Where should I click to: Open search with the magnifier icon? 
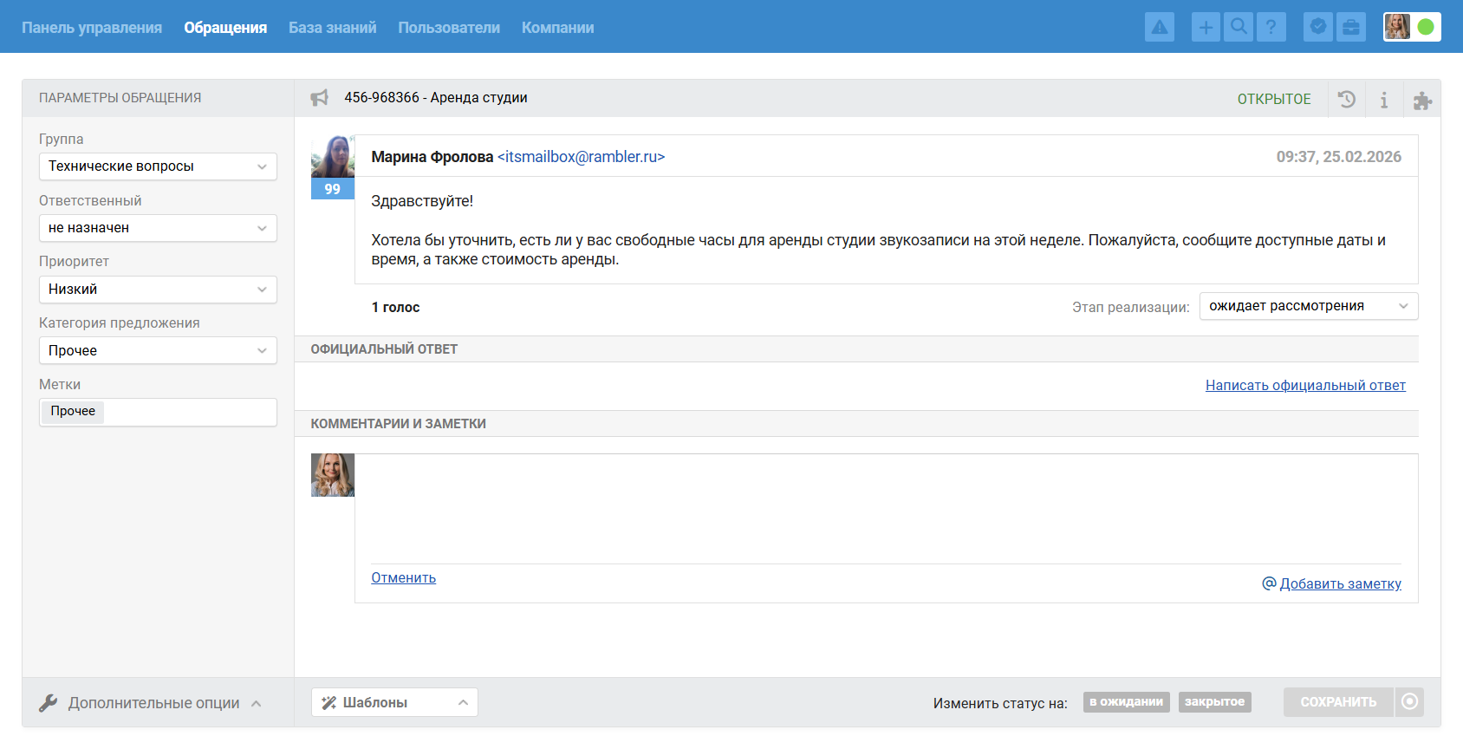click(1239, 28)
